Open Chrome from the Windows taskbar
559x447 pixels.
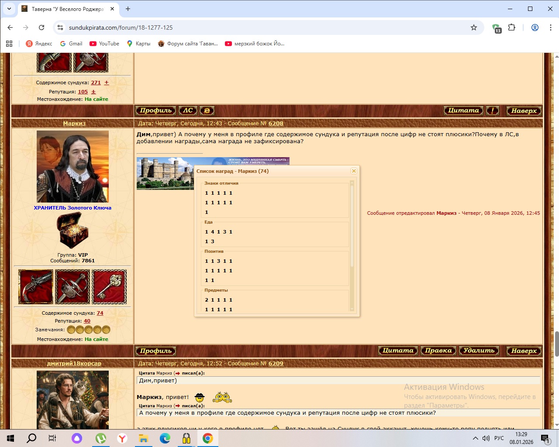(208, 438)
